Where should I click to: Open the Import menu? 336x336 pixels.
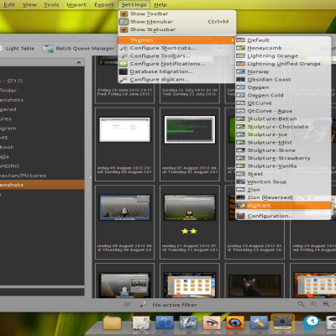(76, 5)
